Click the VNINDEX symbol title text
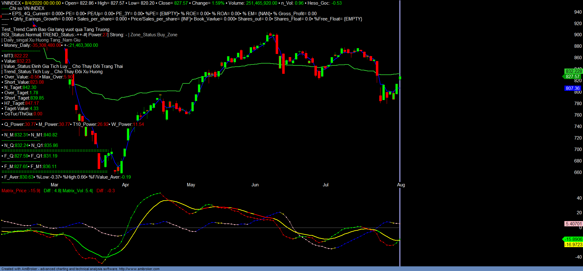This screenshot has height=271, width=583. (11, 3)
